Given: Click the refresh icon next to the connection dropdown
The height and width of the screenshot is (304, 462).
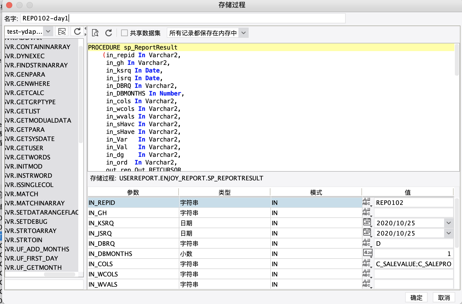Looking at the screenshot, I should click(x=77, y=31).
